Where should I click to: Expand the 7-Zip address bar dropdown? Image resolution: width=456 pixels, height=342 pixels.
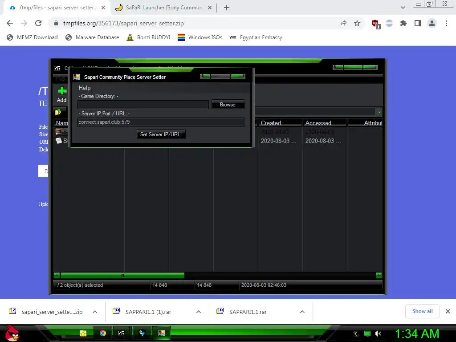(379, 112)
